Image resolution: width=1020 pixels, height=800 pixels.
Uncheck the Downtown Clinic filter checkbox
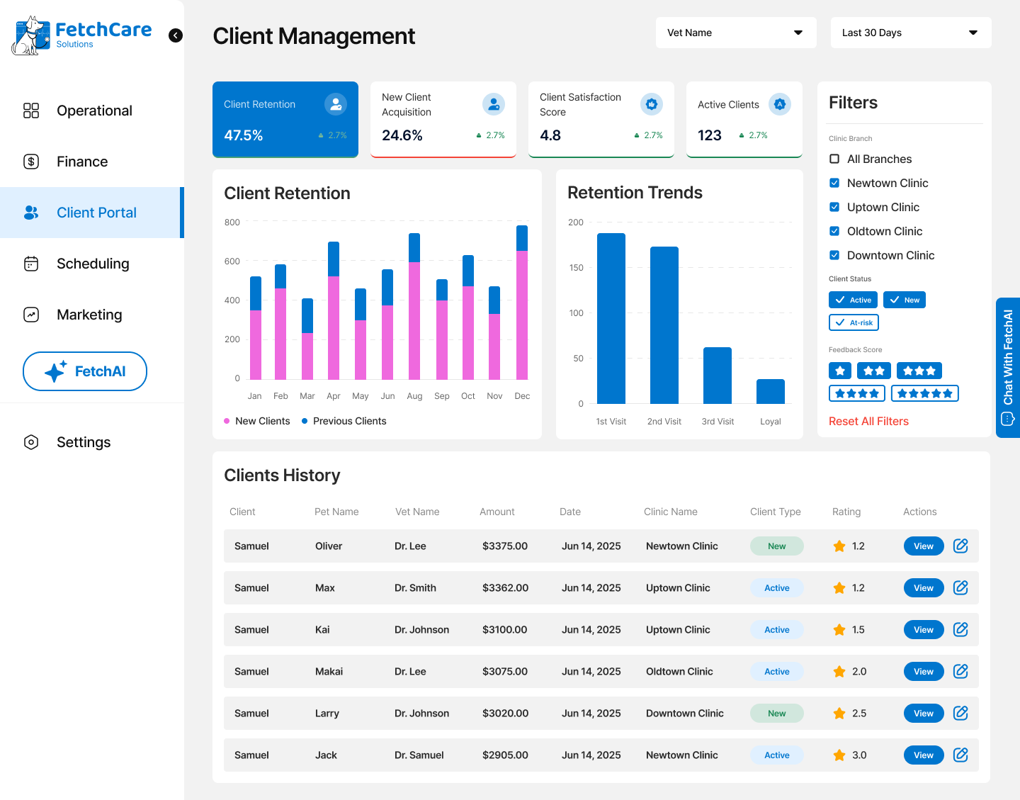(834, 255)
